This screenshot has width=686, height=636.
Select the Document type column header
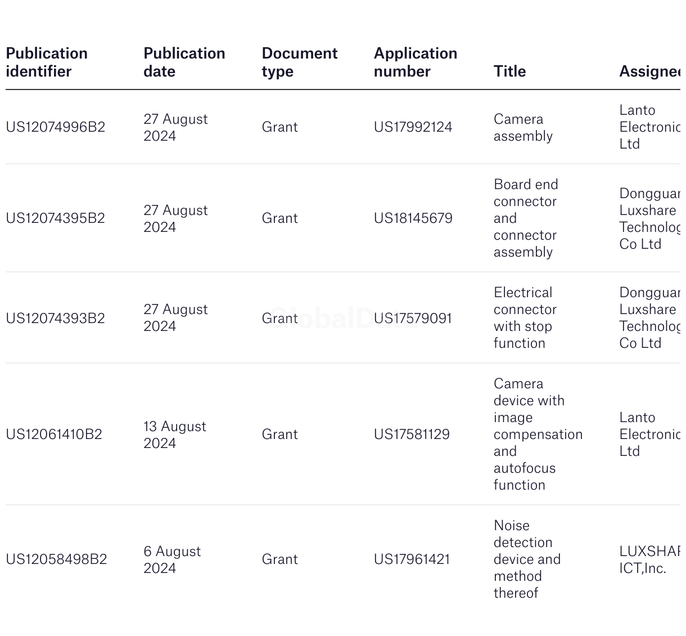pyautogui.click(x=299, y=62)
